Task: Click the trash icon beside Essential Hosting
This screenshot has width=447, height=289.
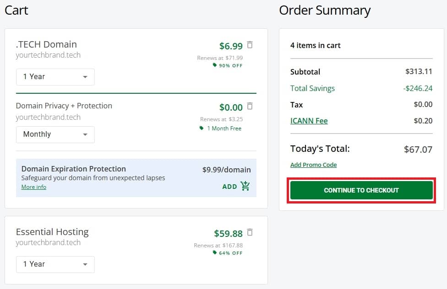Action: tap(250, 232)
